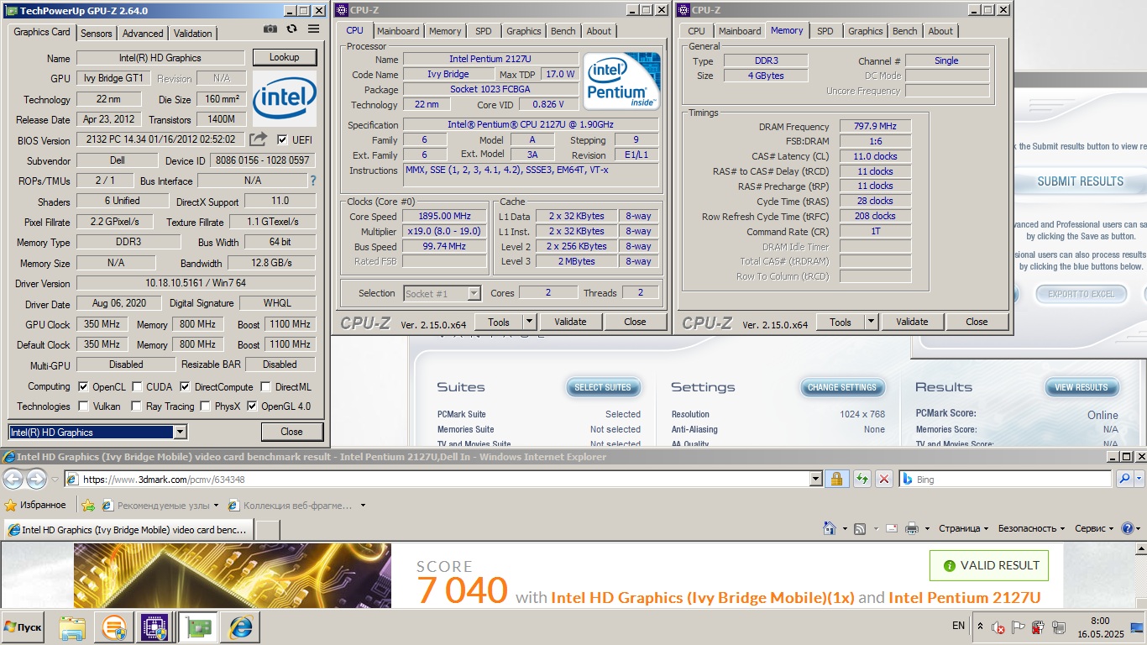Image resolution: width=1147 pixels, height=645 pixels.
Task: Click the GPU-Z refresh icon
Action: (291, 29)
